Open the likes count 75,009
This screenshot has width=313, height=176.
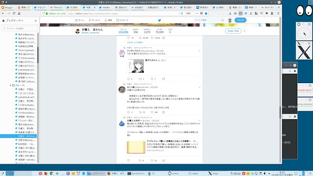point(159,31)
